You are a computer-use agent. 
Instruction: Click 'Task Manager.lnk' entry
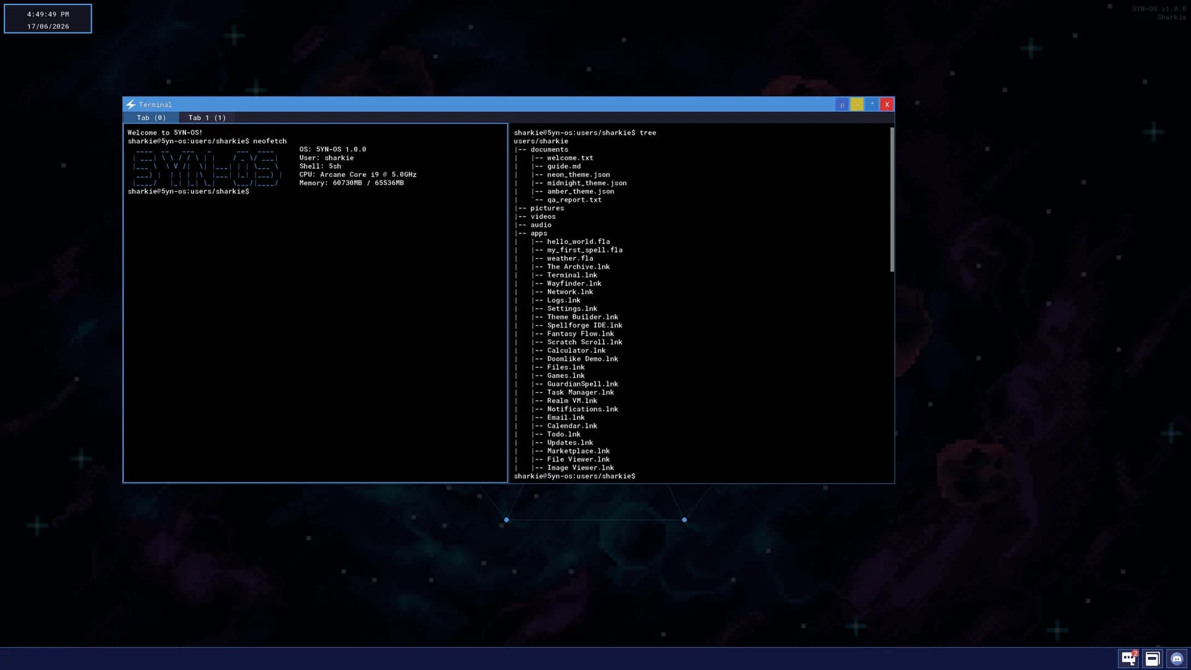581,392
